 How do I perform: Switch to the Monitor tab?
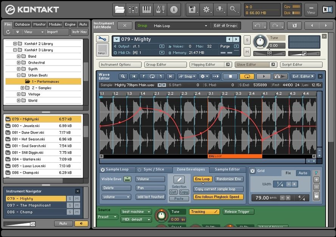point(39,25)
